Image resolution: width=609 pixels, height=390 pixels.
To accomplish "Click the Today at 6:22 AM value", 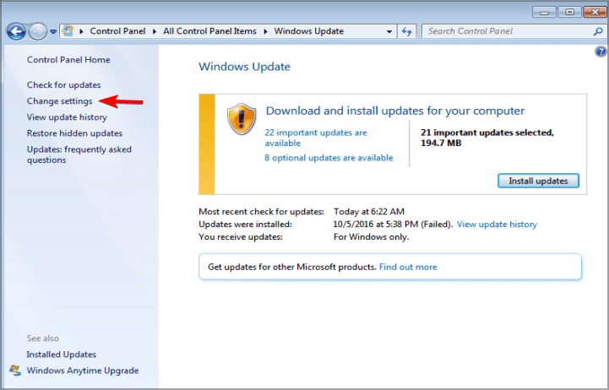I will 369,212.
